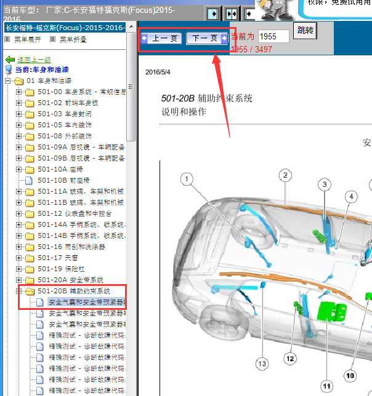This screenshot has width=372, height=396.
Task: Click folder icon for 501-14B 手柄系统
Action: coord(30,236)
